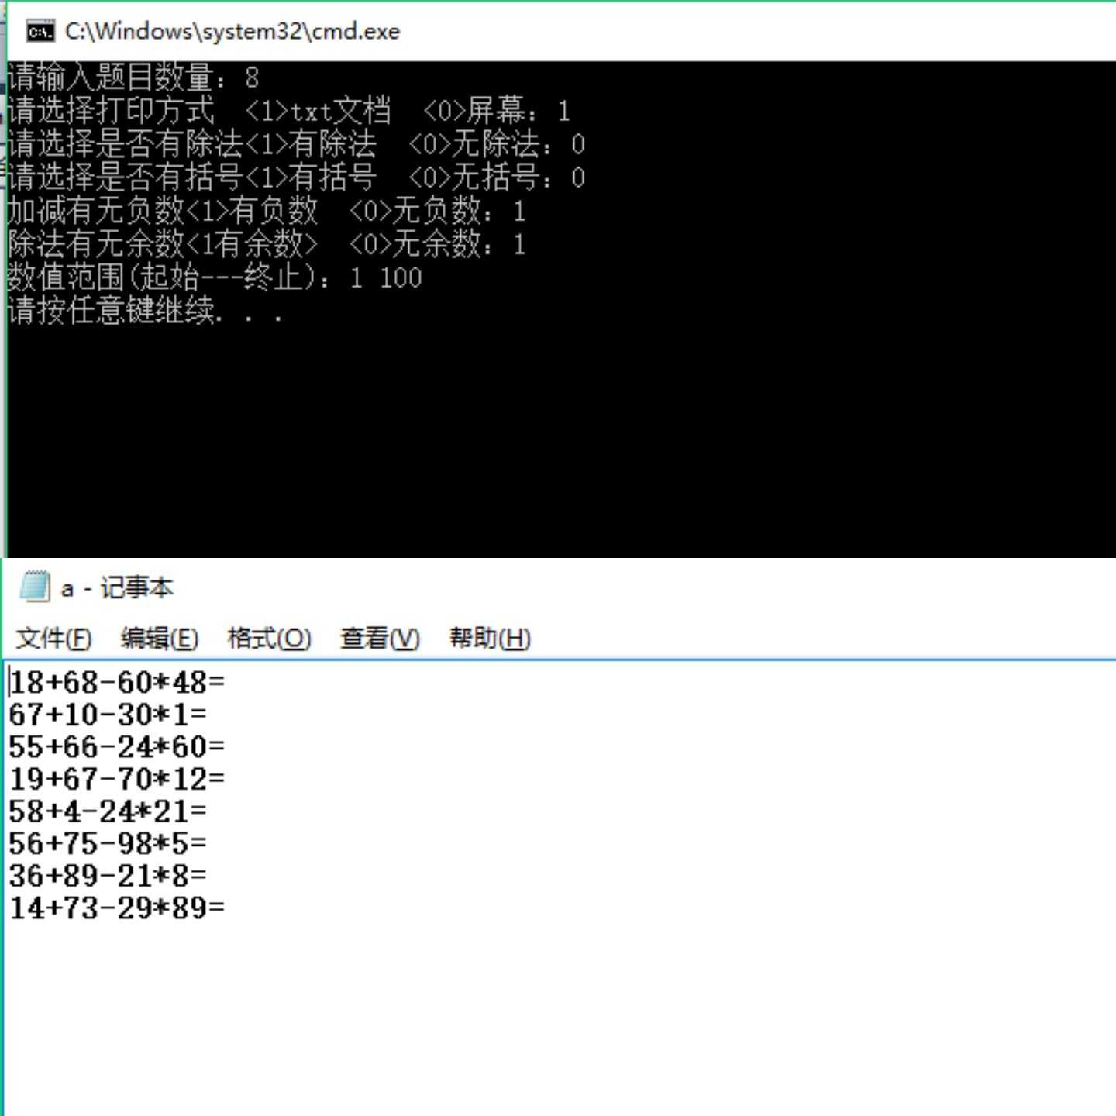
Task: Click the cmd.exe title text
Action: pos(232,32)
